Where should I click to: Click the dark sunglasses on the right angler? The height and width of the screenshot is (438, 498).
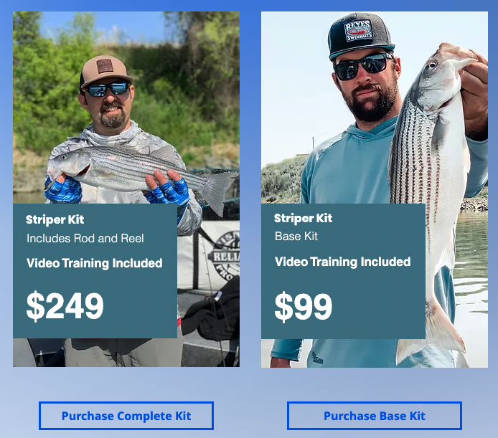[x=363, y=67]
